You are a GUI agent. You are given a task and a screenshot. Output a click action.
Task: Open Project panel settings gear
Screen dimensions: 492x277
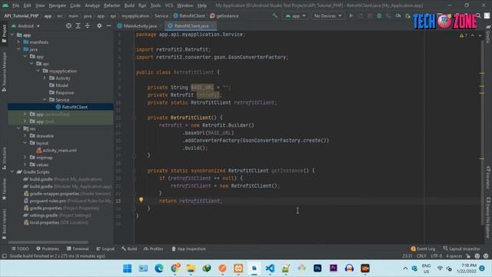click(x=99, y=25)
